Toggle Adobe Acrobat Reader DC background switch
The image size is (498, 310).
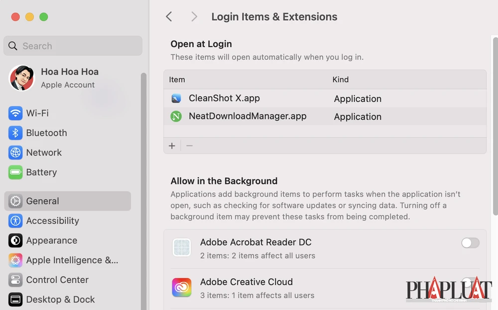(470, 243)
